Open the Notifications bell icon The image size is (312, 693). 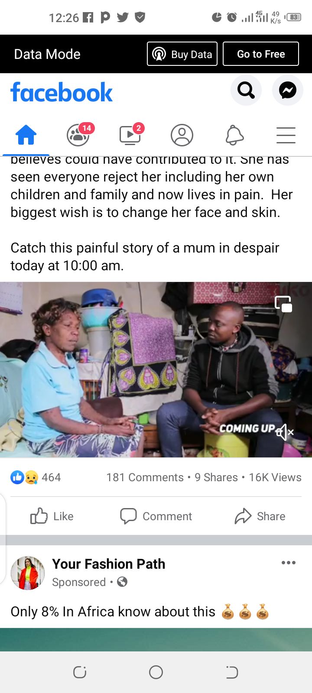pyautogui.click(x=234, y=135)
